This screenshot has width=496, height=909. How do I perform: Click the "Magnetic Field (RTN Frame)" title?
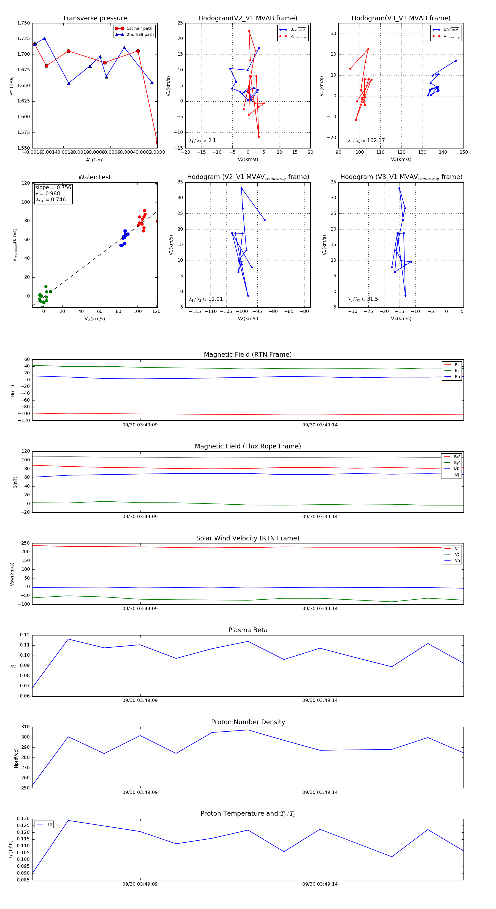click(x=248, y=355)
